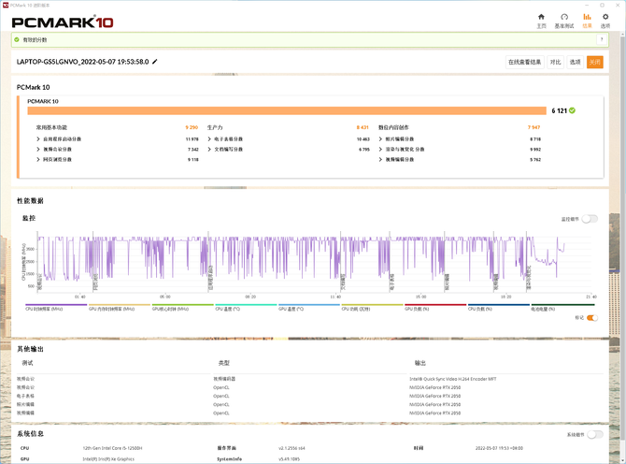The width and height of the screenshot is (626, 464).
Task: Select CPU clock frequency (MHz) legend
Action: (56, 307)
